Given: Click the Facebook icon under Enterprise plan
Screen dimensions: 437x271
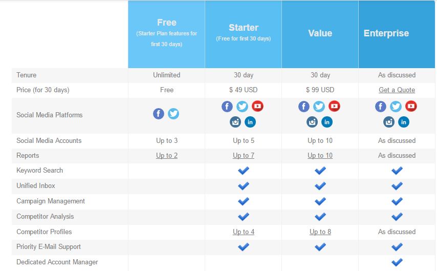Looking at the screenshot, I should tap(381, 107).
